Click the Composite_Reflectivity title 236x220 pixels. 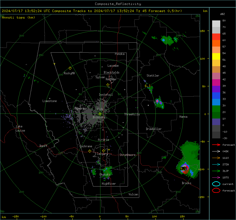118,4
